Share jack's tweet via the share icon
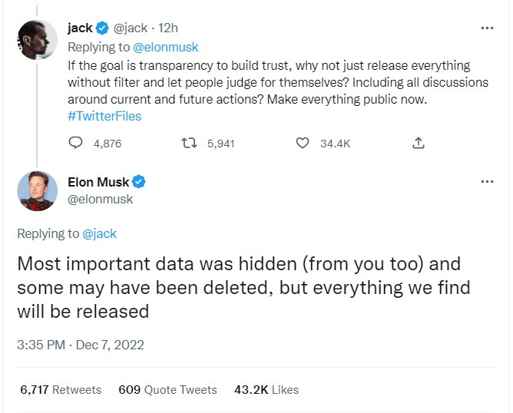The width and height of the screenshot is (513, 413). tap(418, 143)
